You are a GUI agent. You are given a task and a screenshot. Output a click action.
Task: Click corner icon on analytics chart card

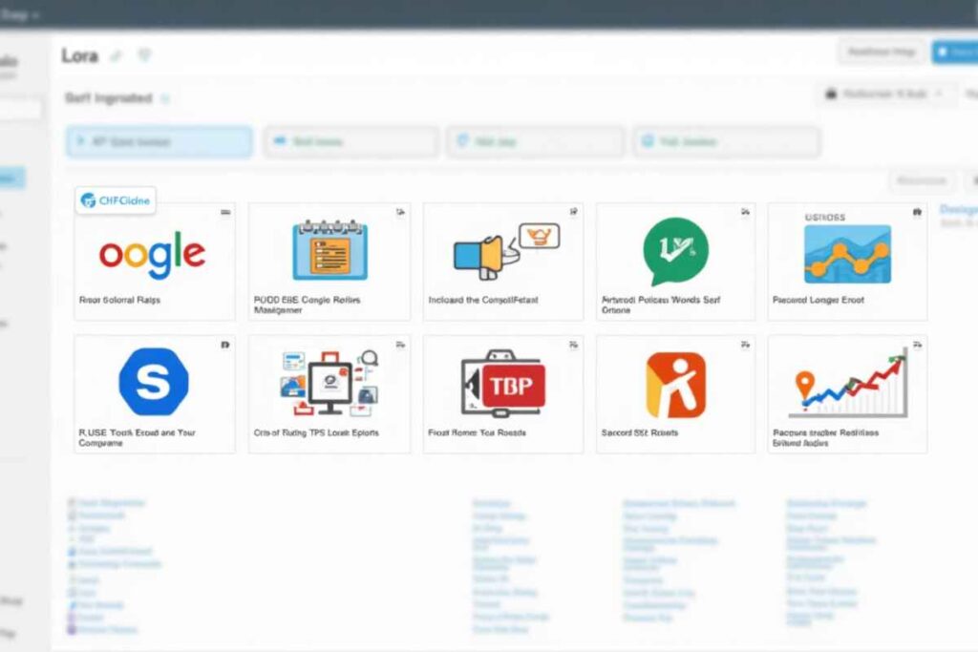point(917,213)
